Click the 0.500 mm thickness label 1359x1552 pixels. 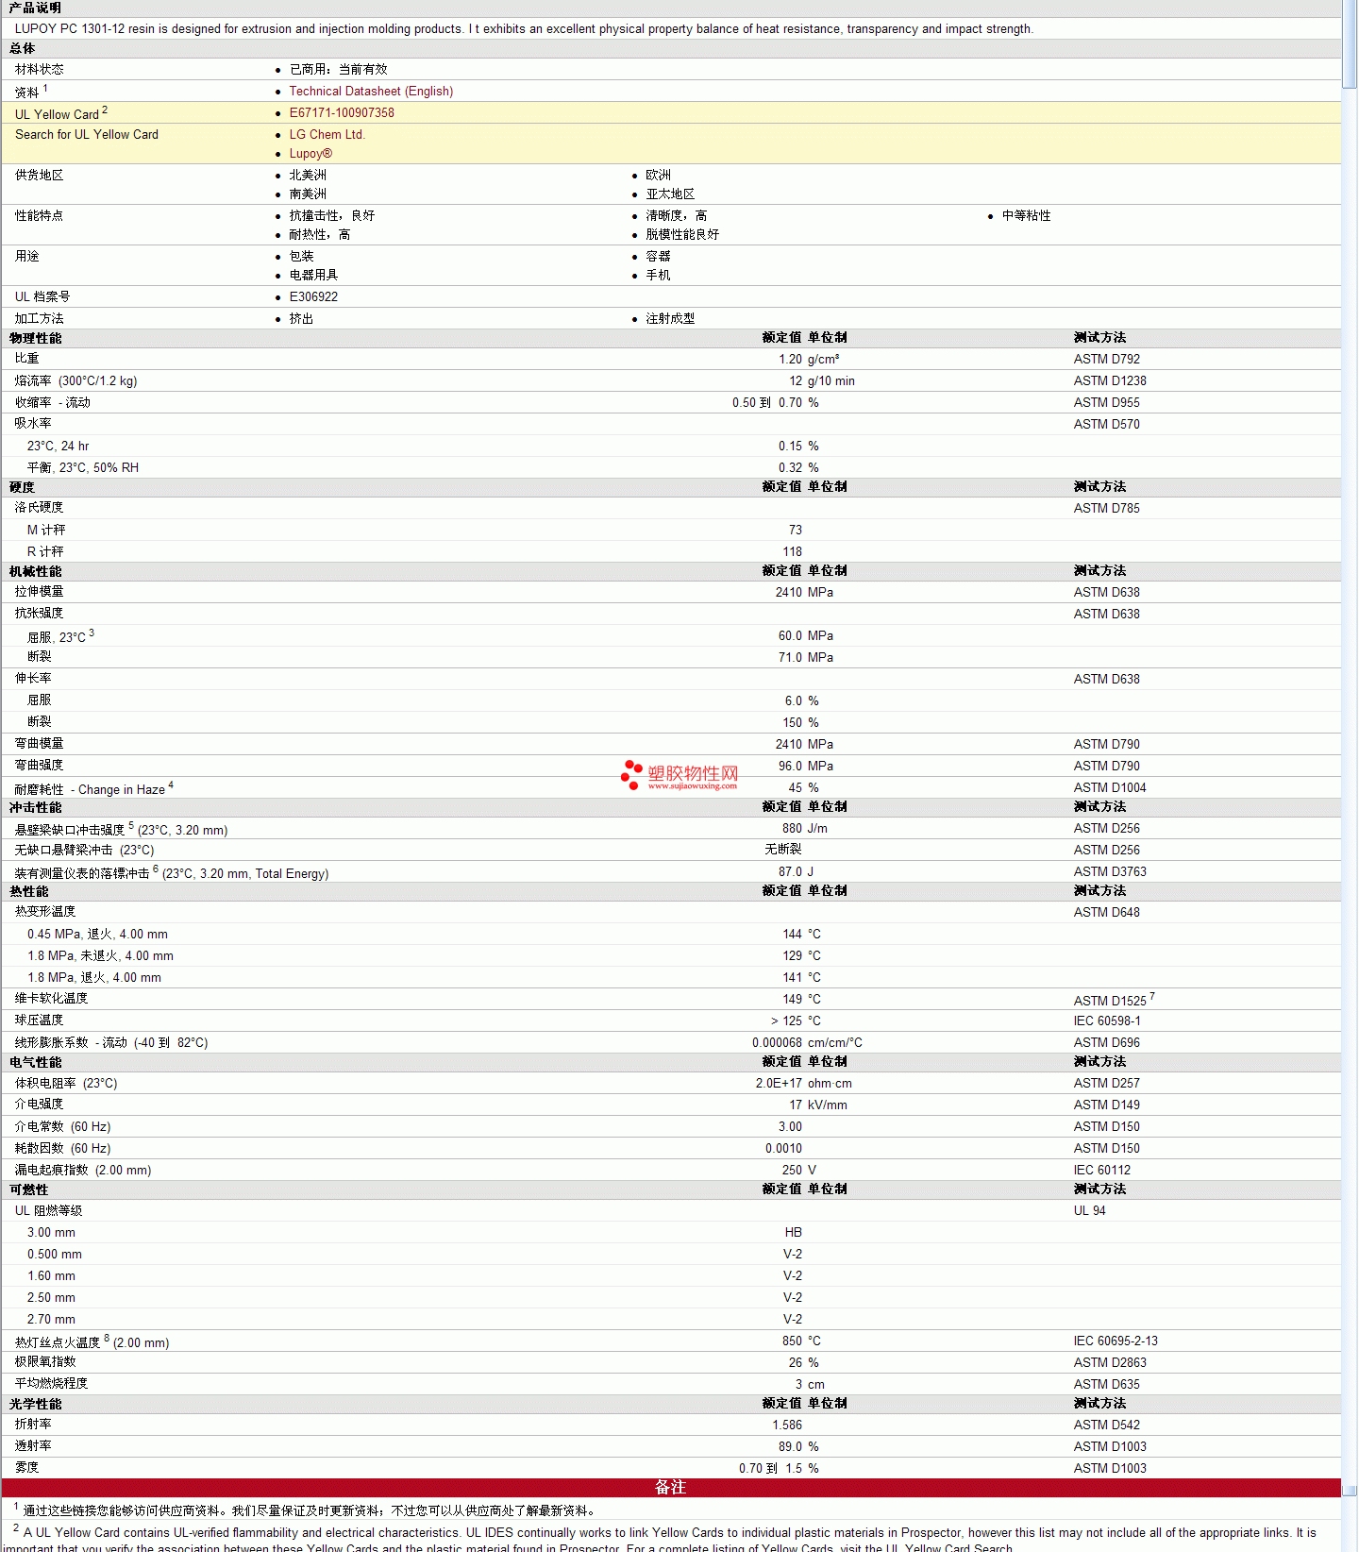54,1255
